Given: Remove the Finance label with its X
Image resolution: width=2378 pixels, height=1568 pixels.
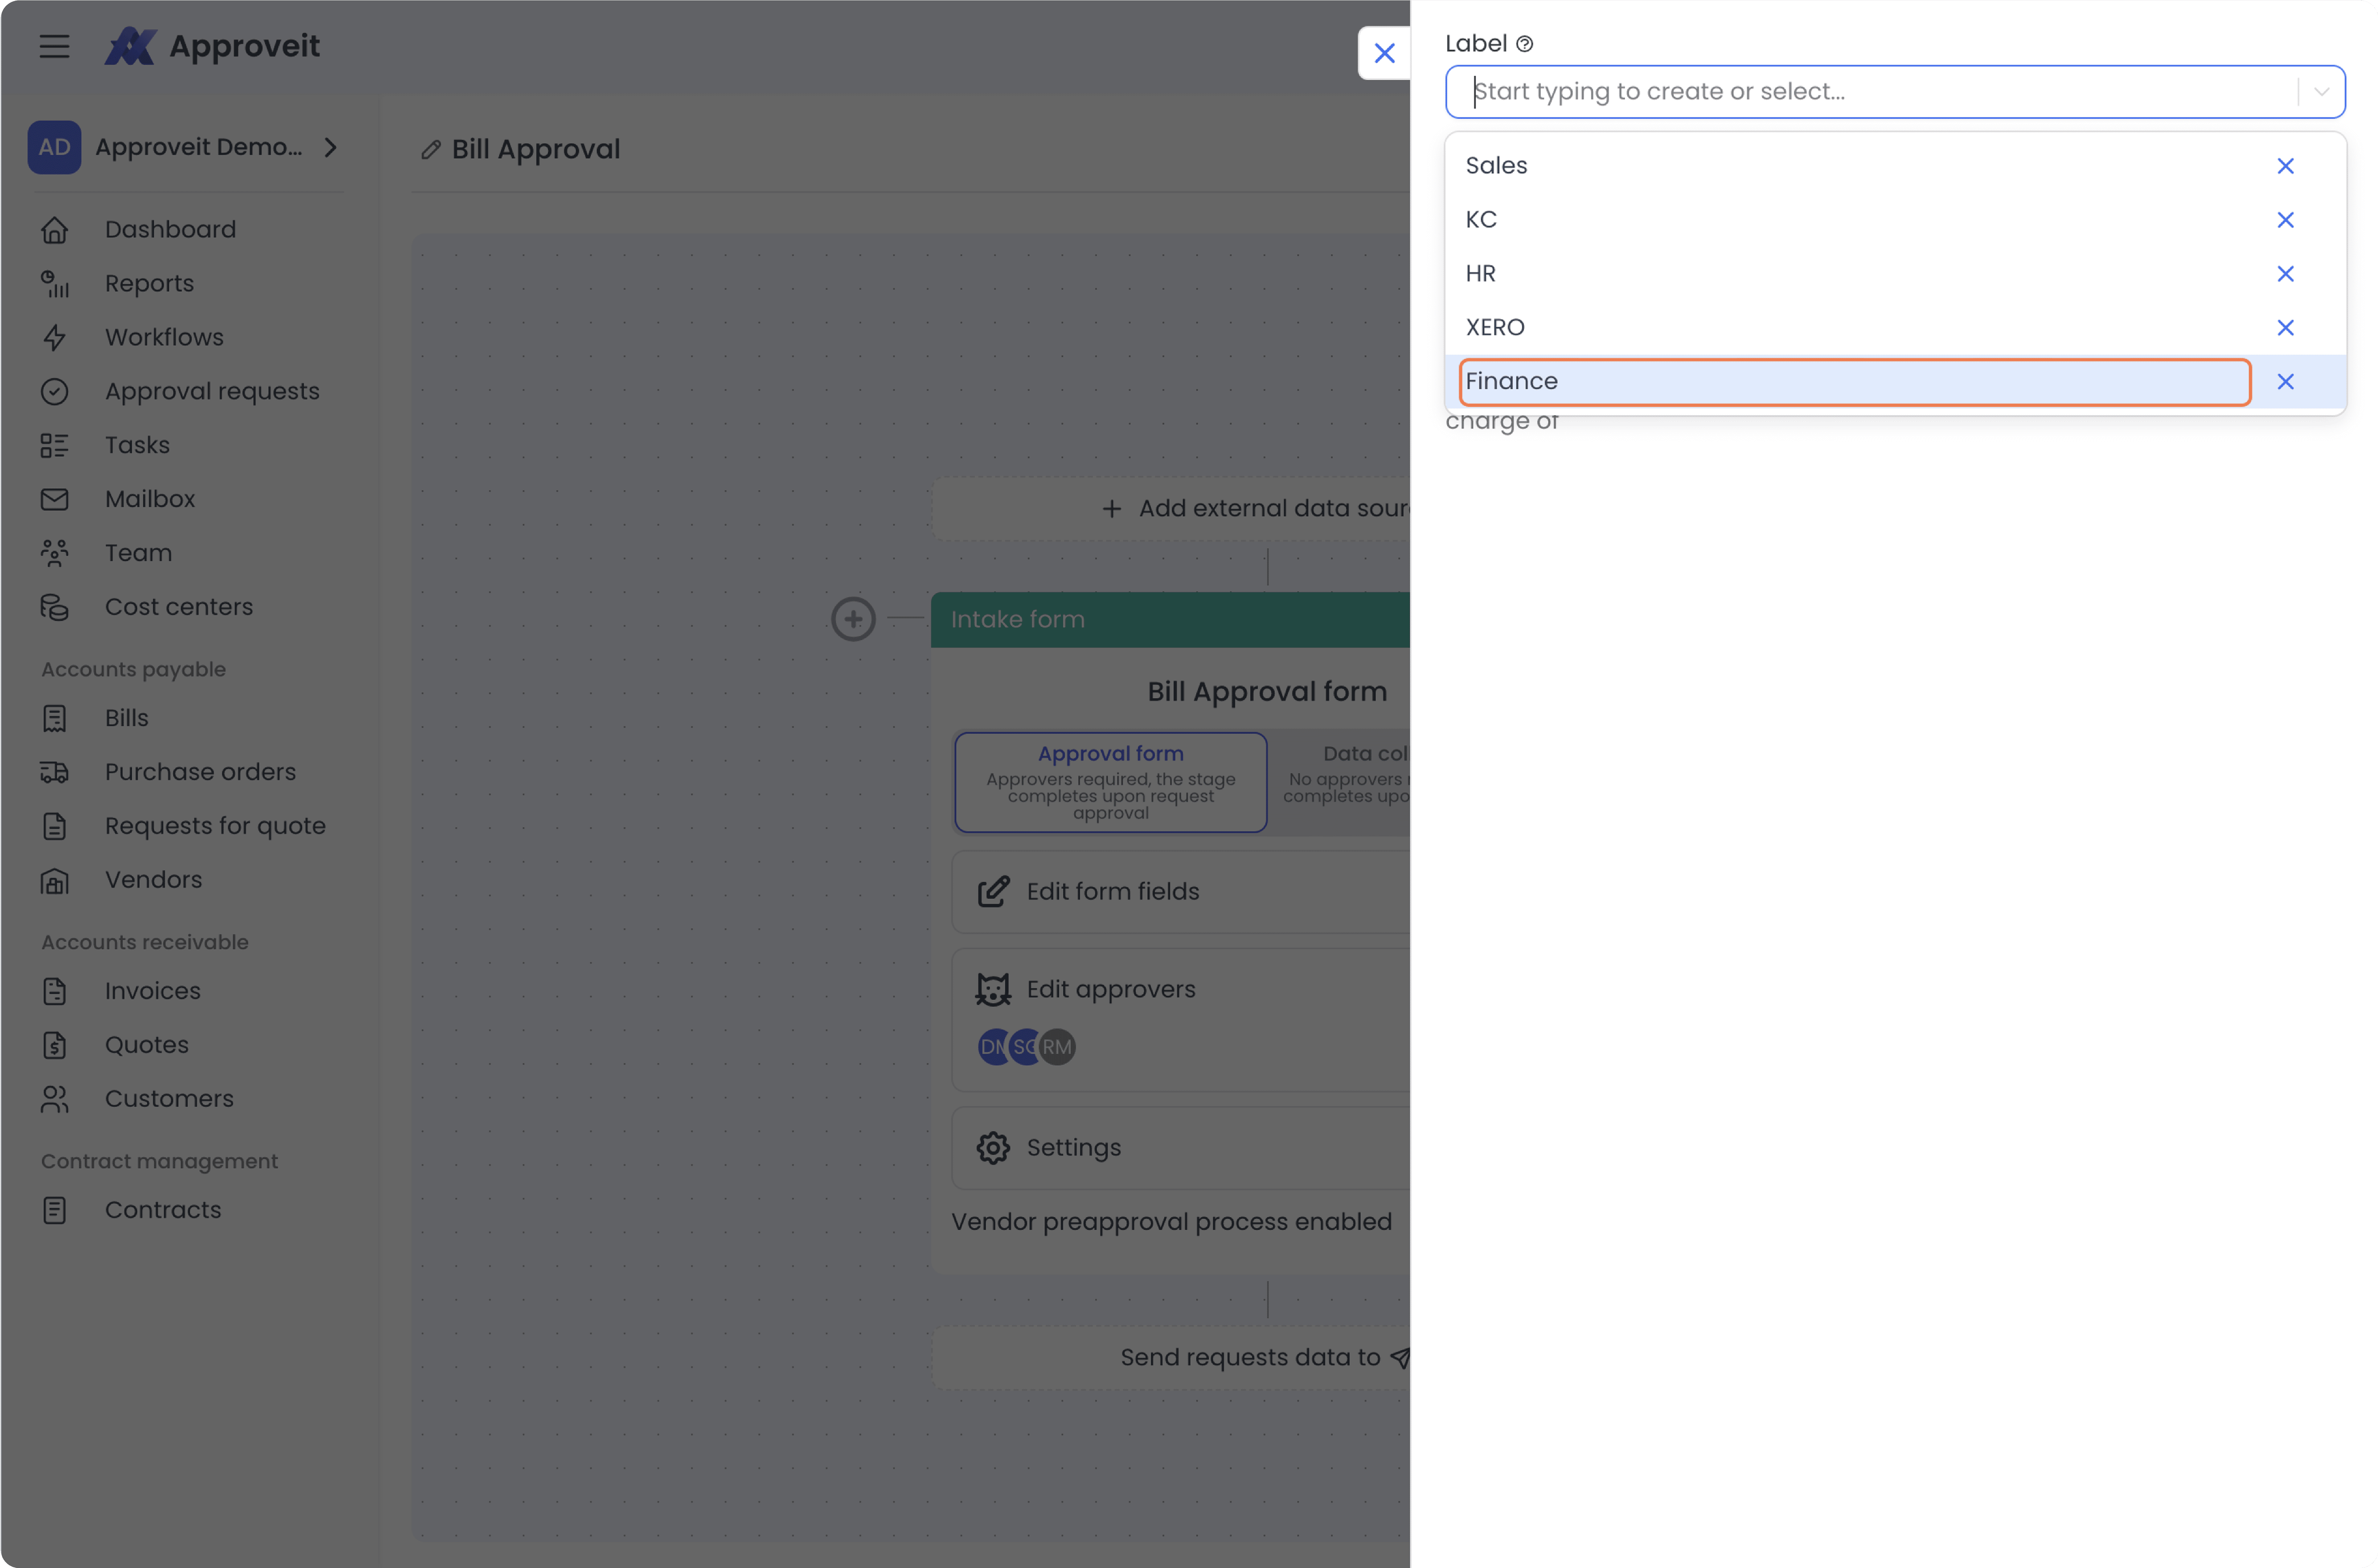Looking at the screenshot, I should (2286, 382).
